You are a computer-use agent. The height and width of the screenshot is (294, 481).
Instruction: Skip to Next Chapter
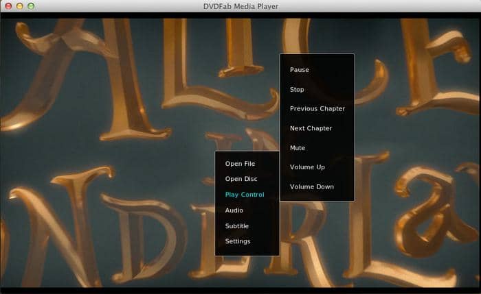tap(311, 128)
